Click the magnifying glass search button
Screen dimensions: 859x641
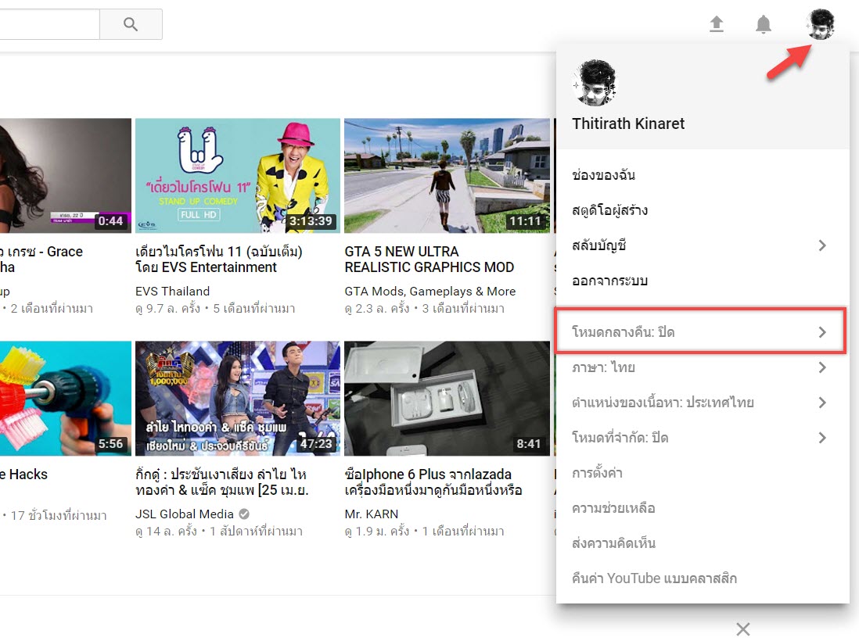(x=131, y=24)
